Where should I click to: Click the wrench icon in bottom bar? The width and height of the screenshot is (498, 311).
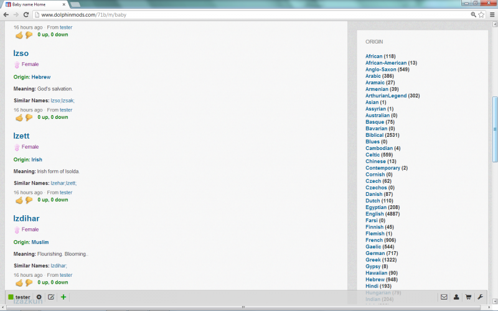click(480, 297)
